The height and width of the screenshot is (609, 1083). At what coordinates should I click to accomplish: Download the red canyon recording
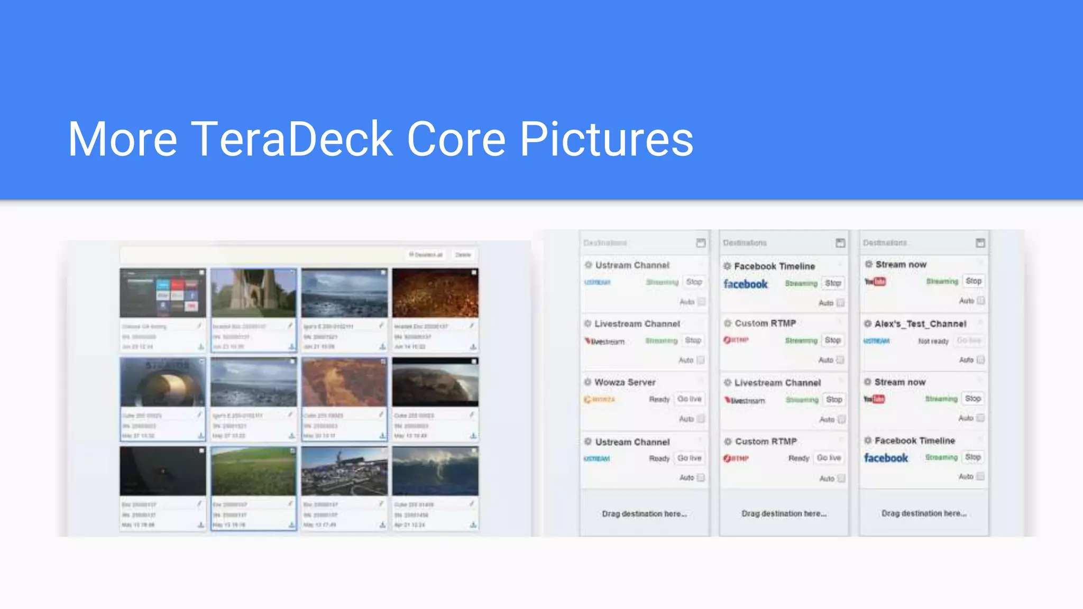[x=382, y=436]
